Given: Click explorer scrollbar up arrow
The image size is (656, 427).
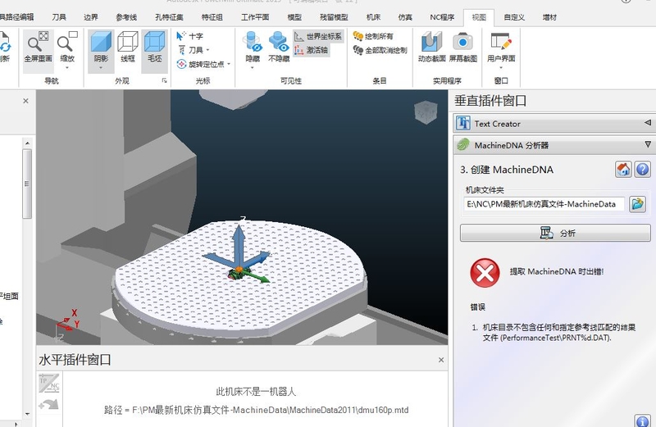Looking at the screenshot, I should click(x=27, y=143).
